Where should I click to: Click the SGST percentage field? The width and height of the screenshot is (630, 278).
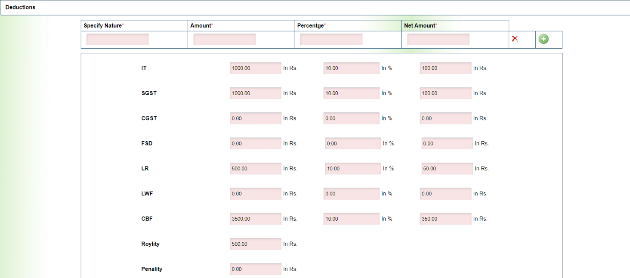pyautogui.click(x=351, y=93)
